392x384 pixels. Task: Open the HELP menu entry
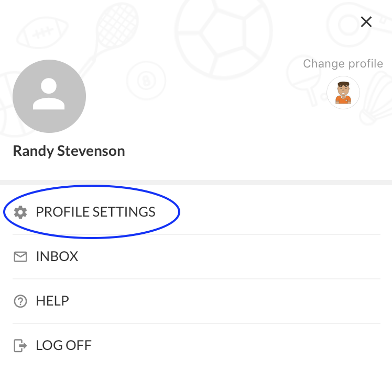coord(197,301)
